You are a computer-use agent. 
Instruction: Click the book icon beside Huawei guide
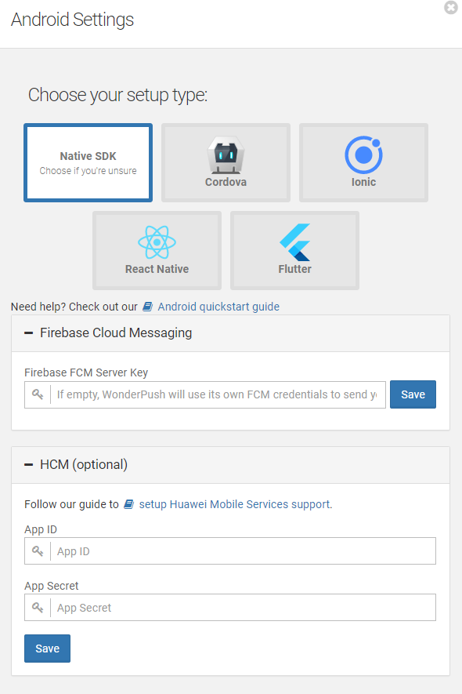128,504
